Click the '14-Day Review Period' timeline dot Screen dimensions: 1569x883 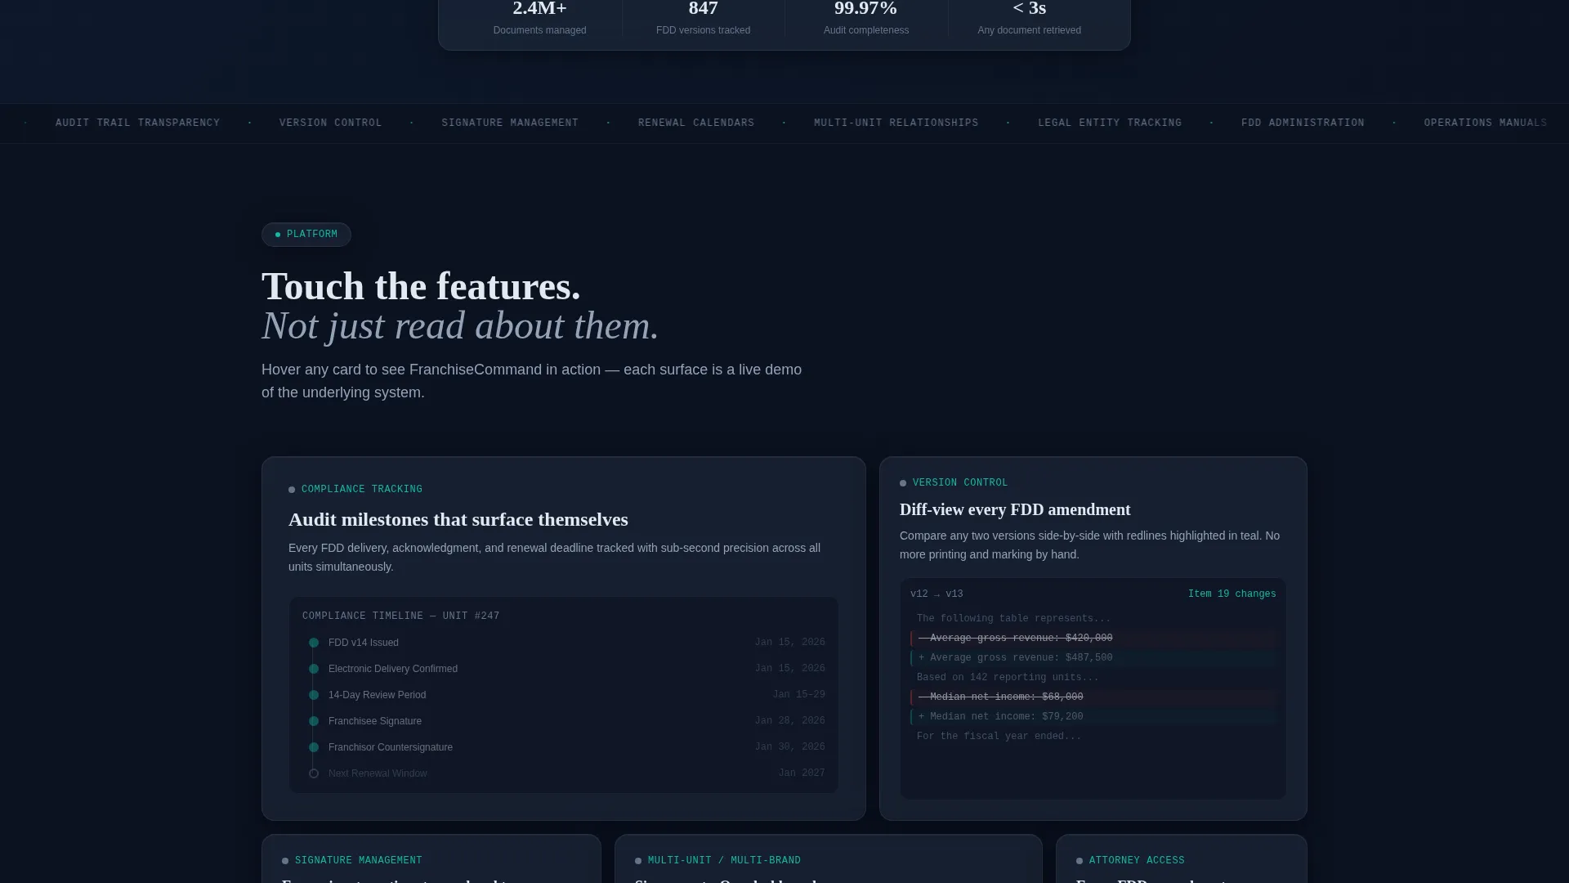(x=314, y=695)
